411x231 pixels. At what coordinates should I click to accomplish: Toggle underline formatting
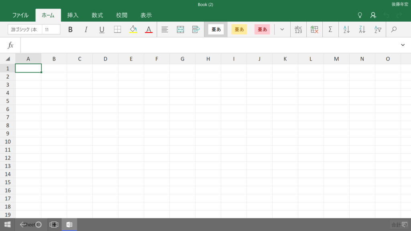[x=102, y=29]
